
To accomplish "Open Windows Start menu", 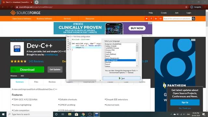I will click(x=3, y=114).
